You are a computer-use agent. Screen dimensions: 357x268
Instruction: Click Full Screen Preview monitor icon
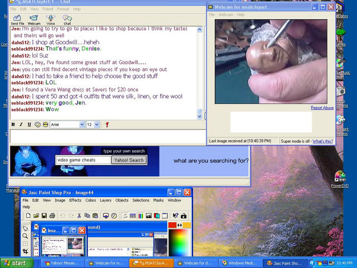pos(106,216)
